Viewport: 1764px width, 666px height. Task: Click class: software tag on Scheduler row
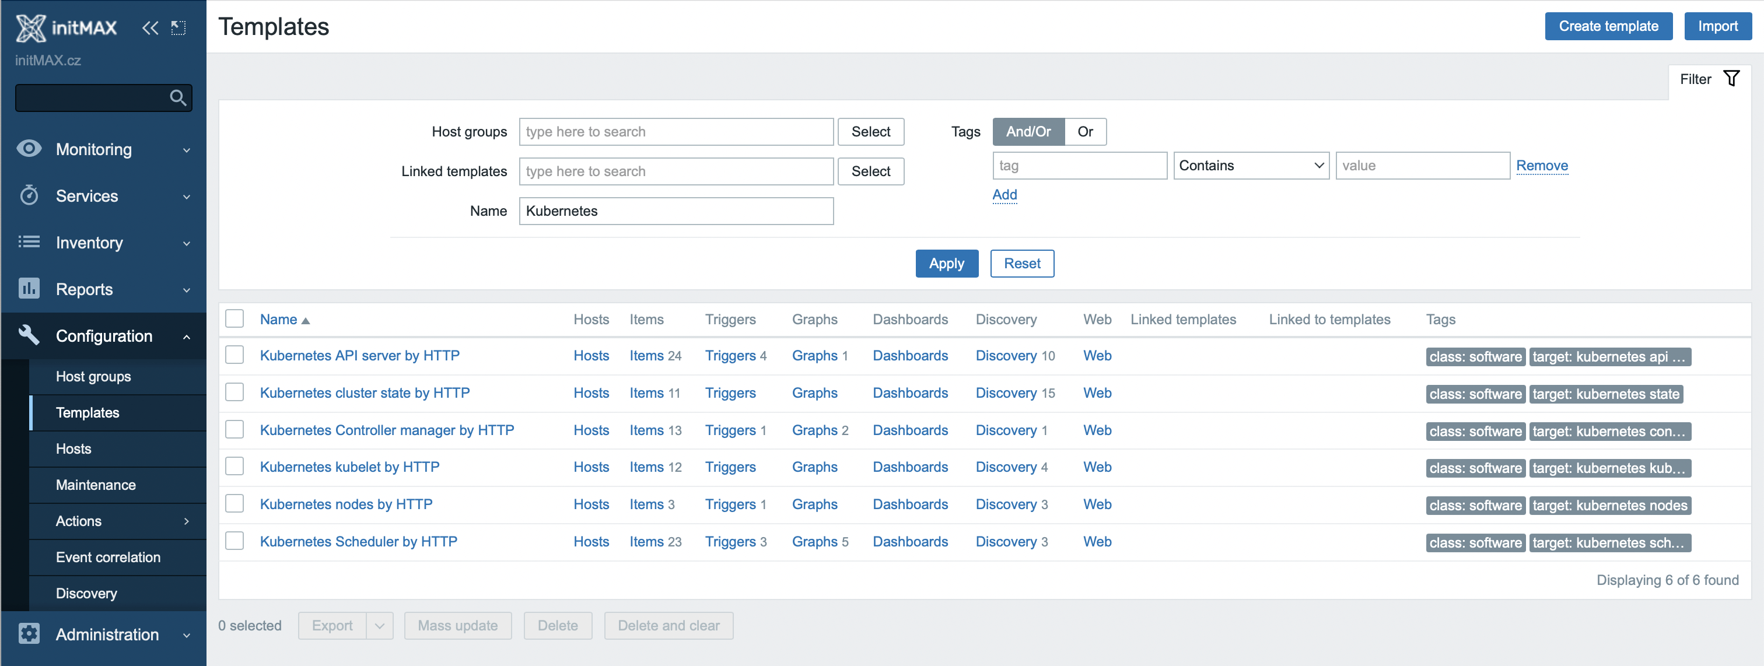(1475, 543)
